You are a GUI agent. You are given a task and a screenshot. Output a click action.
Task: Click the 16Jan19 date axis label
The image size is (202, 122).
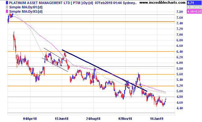[157, 119]
